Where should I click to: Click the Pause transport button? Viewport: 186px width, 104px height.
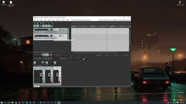pos(47,55)
